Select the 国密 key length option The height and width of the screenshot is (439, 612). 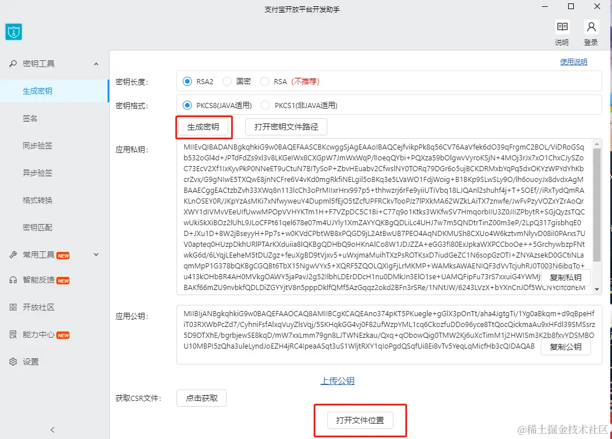[227, 81]
